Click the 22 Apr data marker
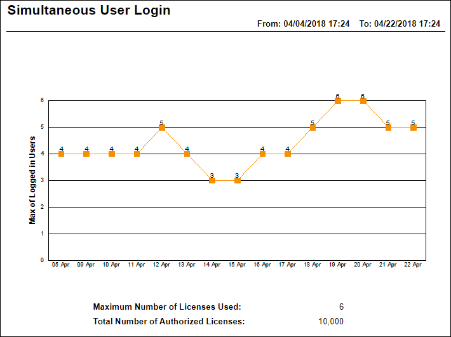 tap(414, 127)
